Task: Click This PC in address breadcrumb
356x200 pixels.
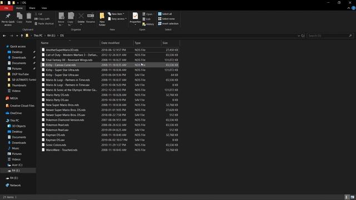Action: click(38, 36)
